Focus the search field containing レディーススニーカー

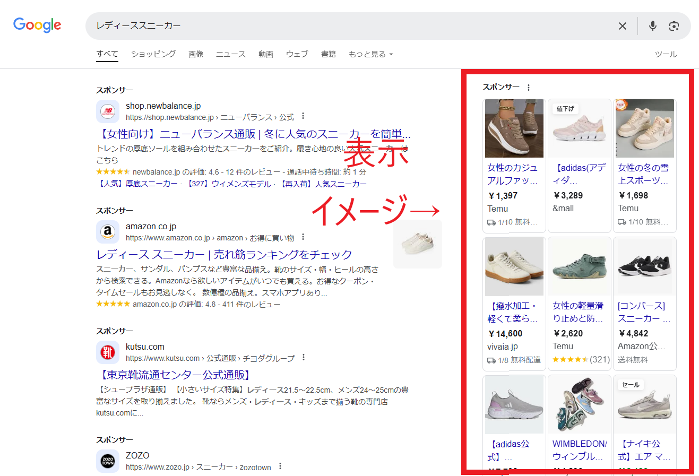click(x=350, y=26)
